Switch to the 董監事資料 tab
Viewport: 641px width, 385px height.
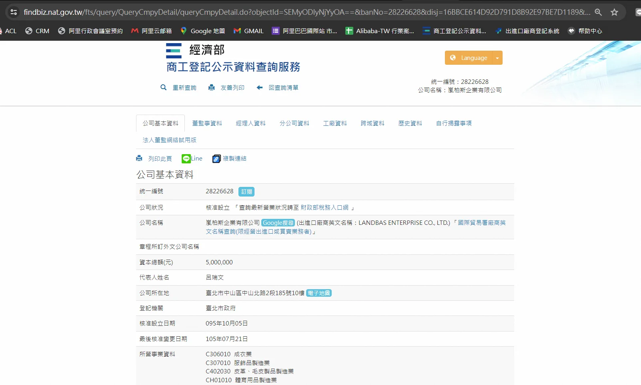(x=207, y=123)
